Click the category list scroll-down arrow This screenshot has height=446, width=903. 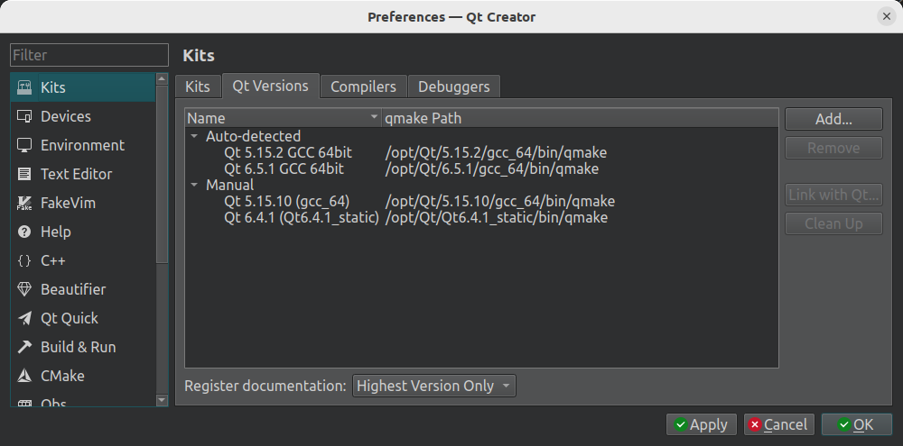tap(162, 400)
